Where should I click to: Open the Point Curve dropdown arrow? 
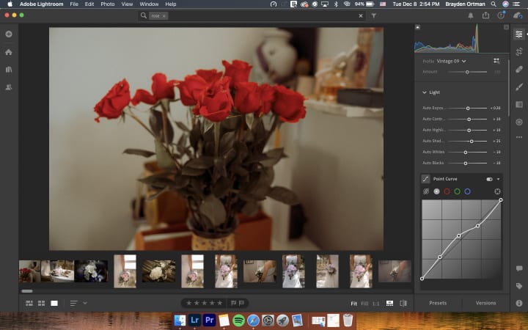click(x=498, y=179)
